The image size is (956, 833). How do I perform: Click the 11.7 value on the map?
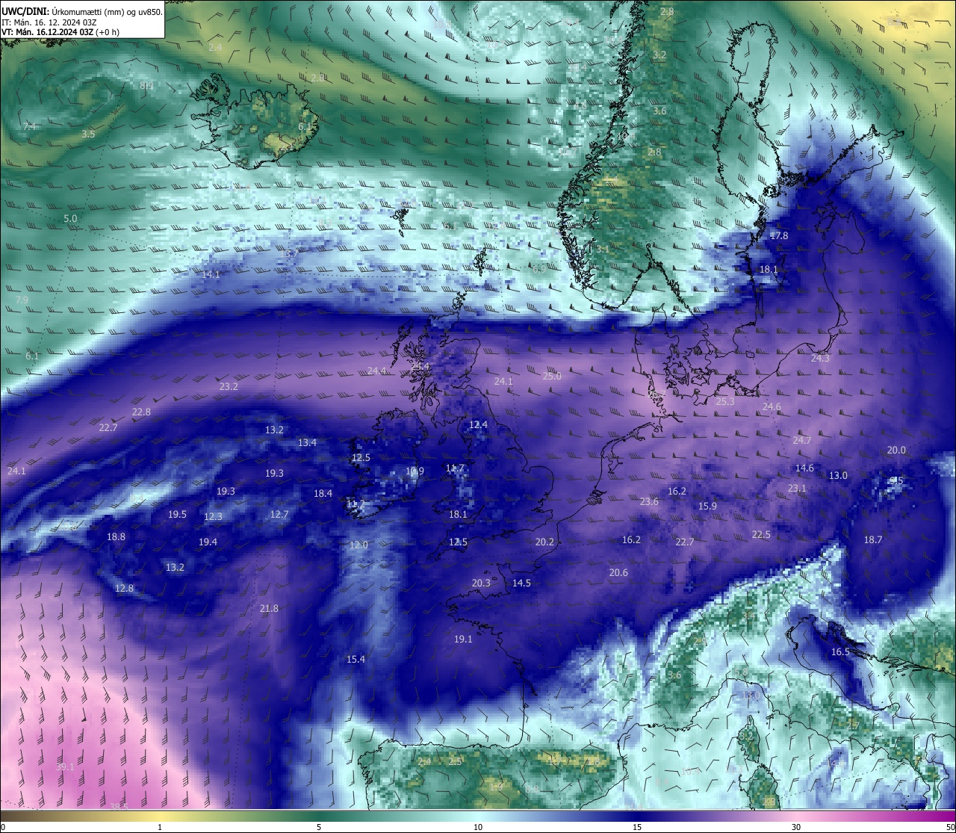455,468
